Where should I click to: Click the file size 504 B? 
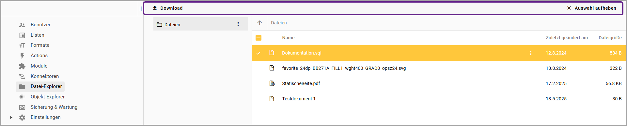[616, 53]
